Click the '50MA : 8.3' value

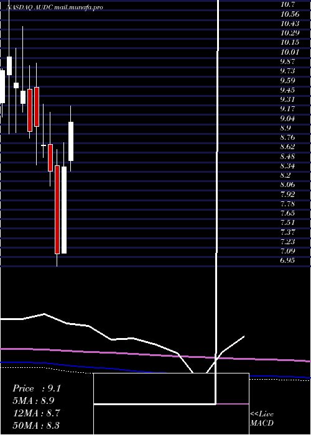point(37,425)
